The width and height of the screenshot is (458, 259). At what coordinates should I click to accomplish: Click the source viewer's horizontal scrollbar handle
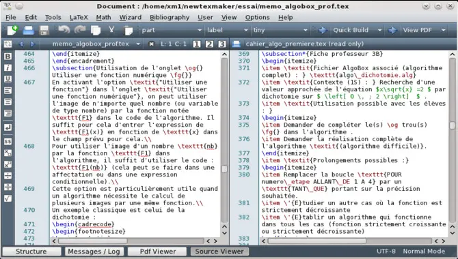(x=316, y=241)
